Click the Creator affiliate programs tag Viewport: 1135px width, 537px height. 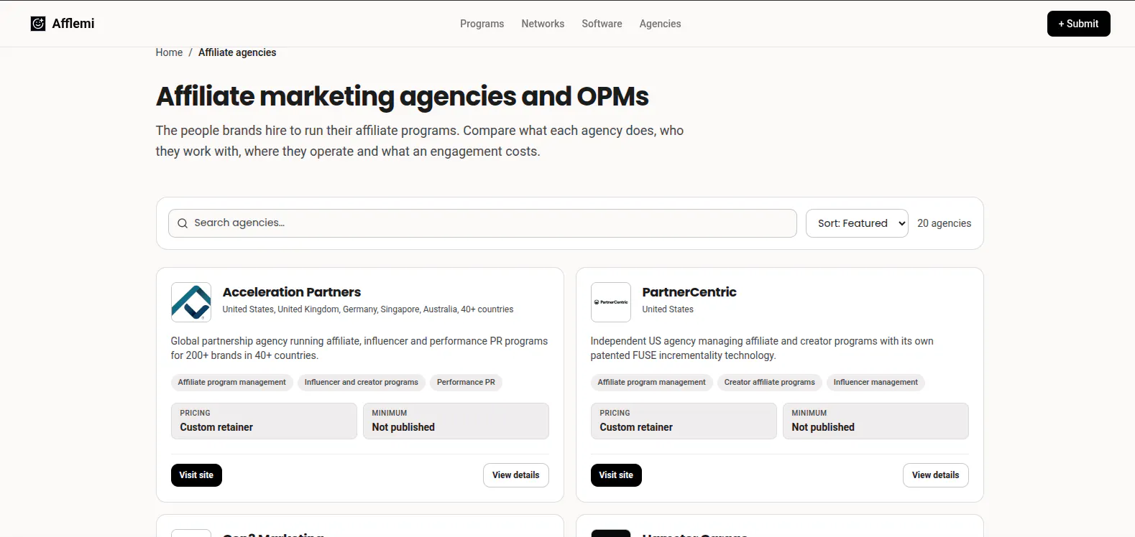[x=770, y=383]
